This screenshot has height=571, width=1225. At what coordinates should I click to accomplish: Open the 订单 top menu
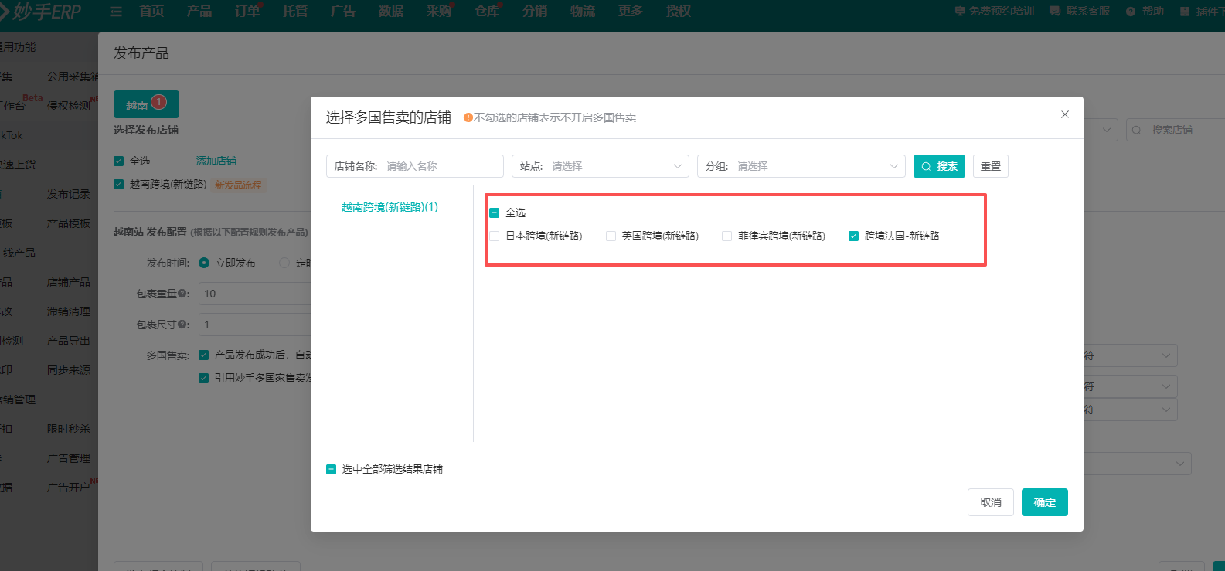(247, 12)
